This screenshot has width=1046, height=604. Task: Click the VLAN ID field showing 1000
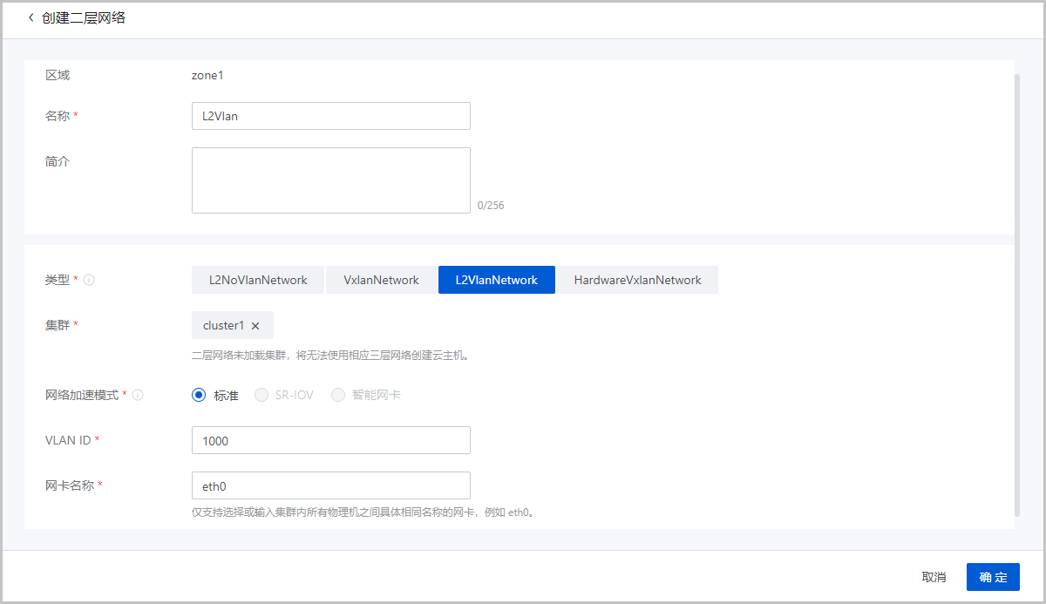coord(330,440)
